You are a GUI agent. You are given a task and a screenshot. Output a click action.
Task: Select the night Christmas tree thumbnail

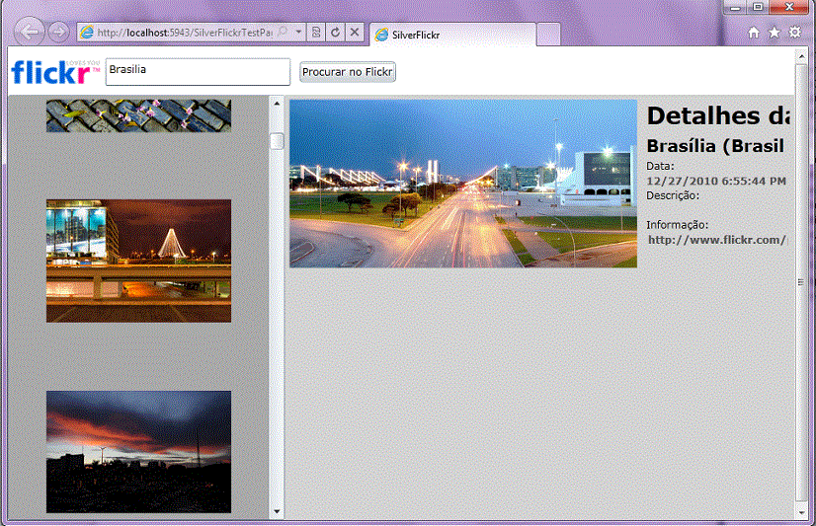(x=138, y=261)
